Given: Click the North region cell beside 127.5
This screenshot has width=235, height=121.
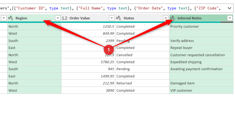Looking at the screenshot, I should [34, 55].
